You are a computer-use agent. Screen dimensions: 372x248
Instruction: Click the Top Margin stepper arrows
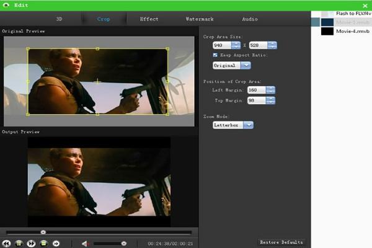270,100
